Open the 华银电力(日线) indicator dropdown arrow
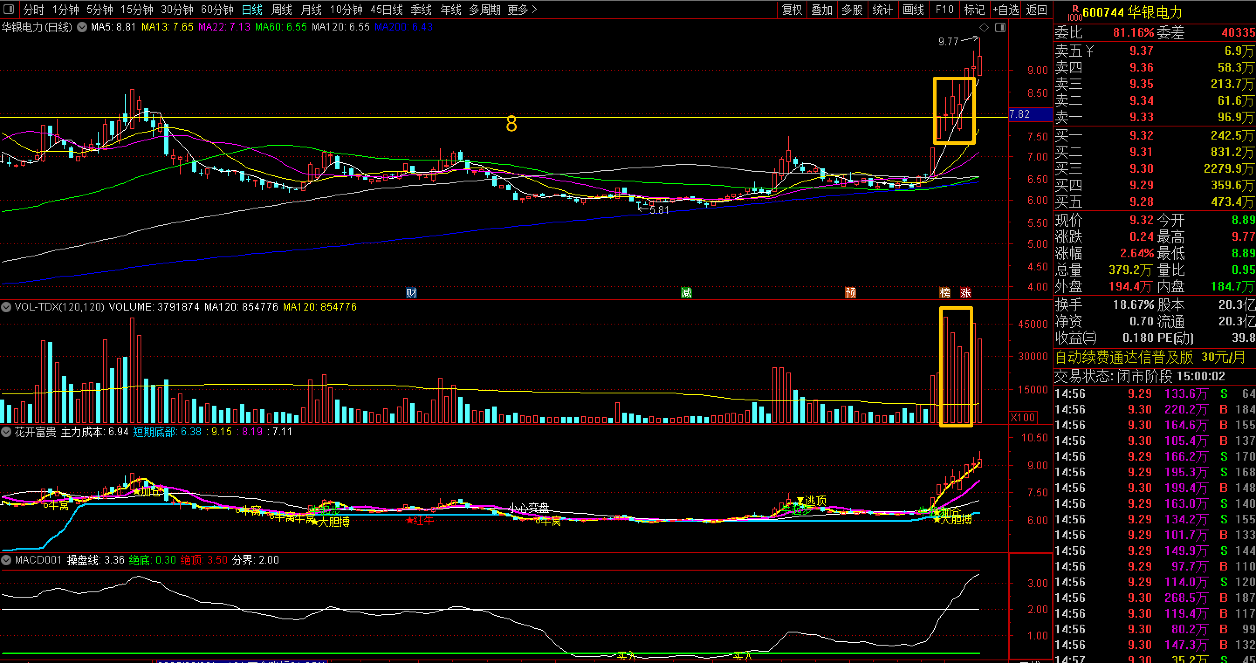The image size is (1256, 663). [x=82, y=27]
